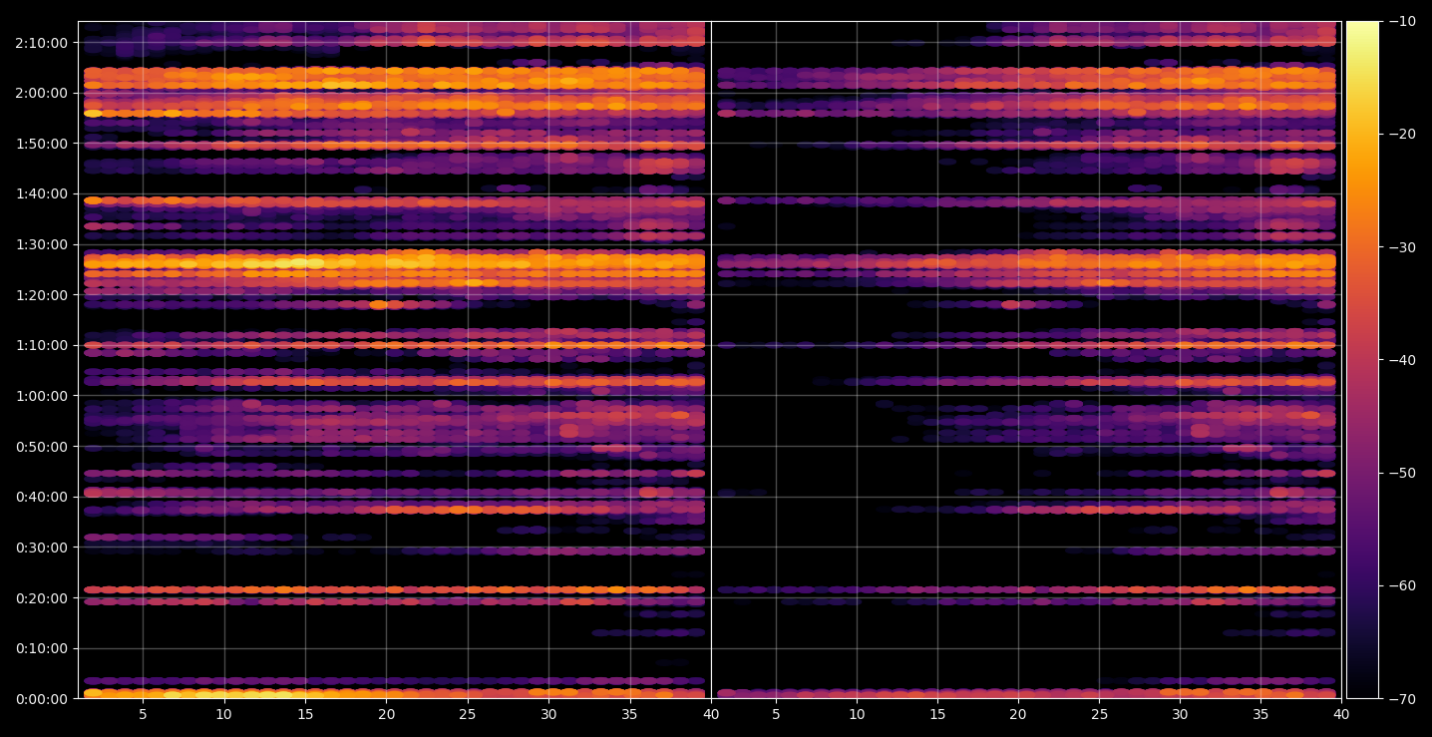Select x-axis label 40 of the right plot

tap(1341, 715)
